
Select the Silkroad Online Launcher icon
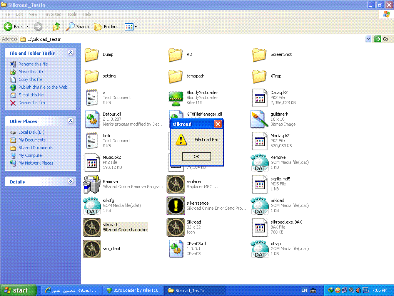92,227
